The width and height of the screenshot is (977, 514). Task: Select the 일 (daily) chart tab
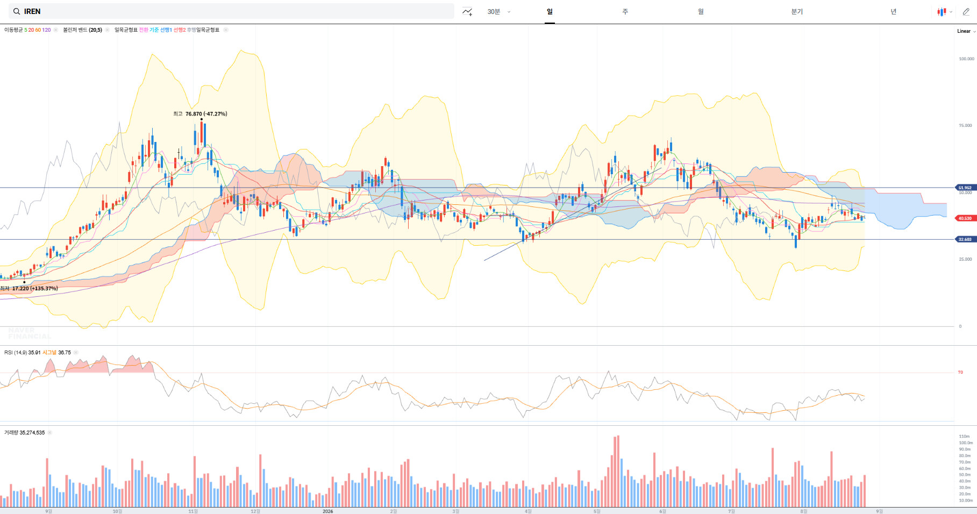[x=550, y=11]
